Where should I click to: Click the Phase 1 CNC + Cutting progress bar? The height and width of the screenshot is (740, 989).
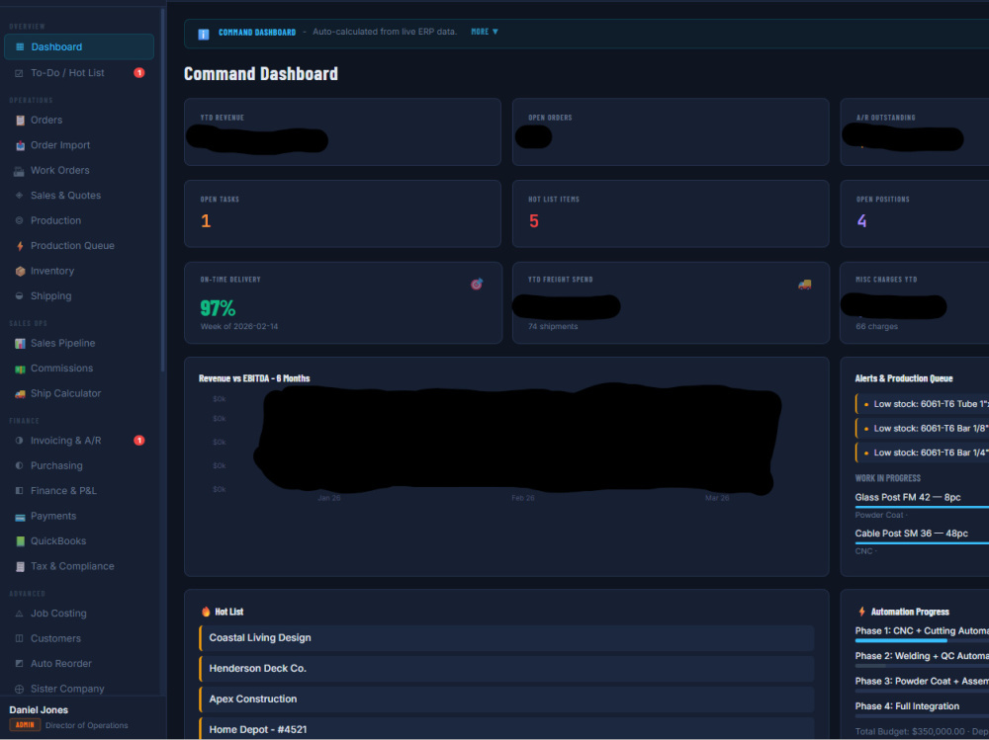[x=922, y=640]
